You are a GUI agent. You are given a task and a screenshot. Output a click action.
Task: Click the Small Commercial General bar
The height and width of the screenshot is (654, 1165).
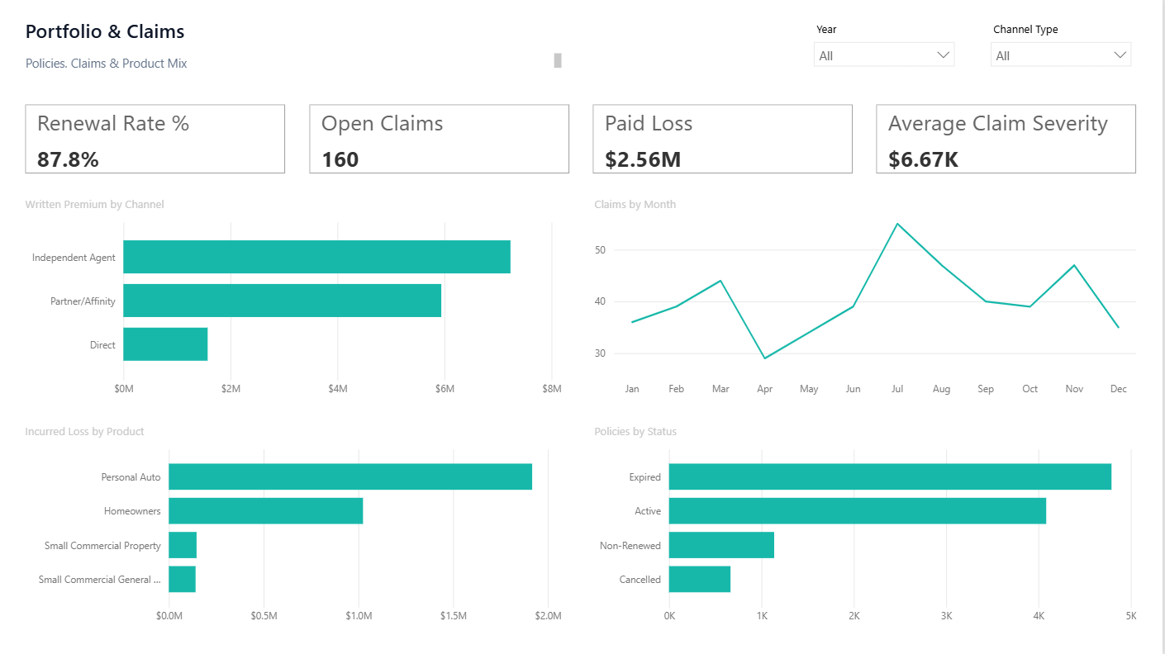pyautogui.click(x=182, y=580)
